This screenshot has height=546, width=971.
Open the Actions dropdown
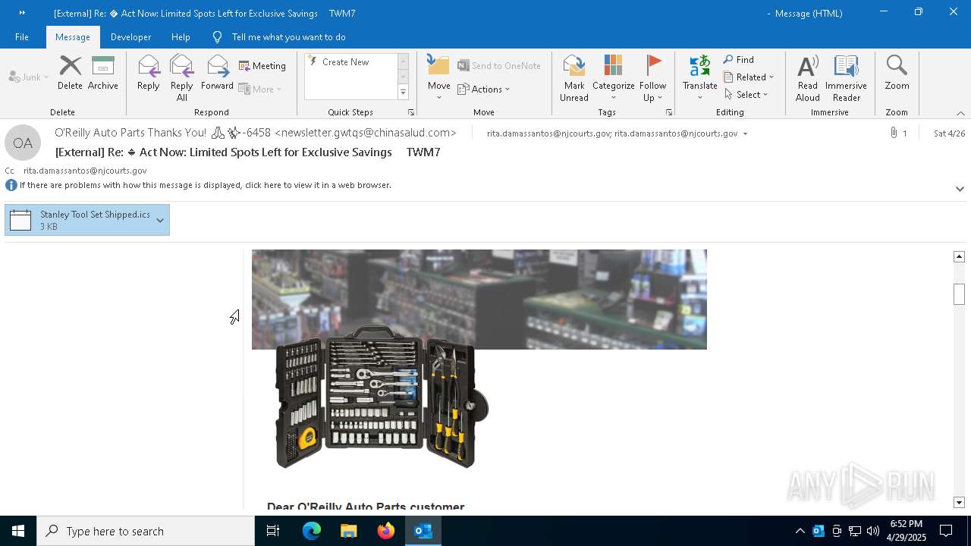(484, 89)
